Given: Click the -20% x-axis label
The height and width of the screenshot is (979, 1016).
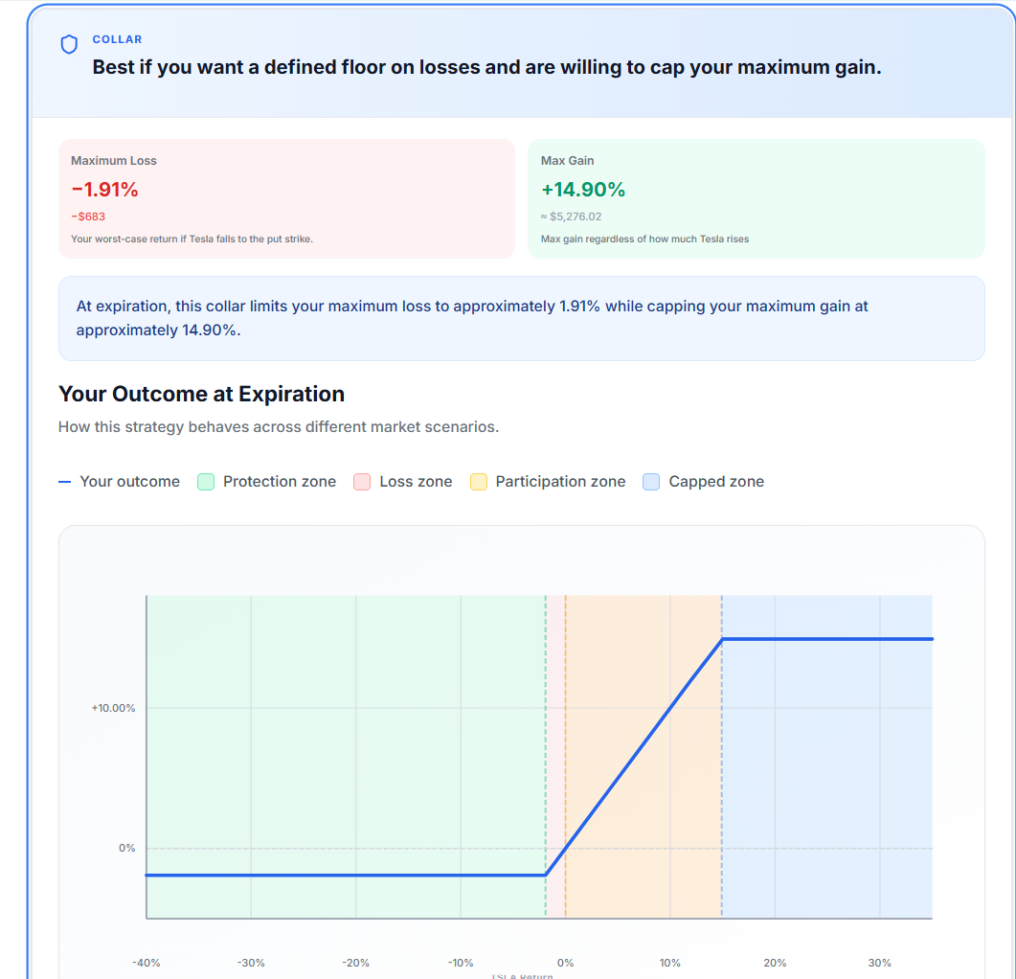Looking at the screenshot, I should point(355,963).
